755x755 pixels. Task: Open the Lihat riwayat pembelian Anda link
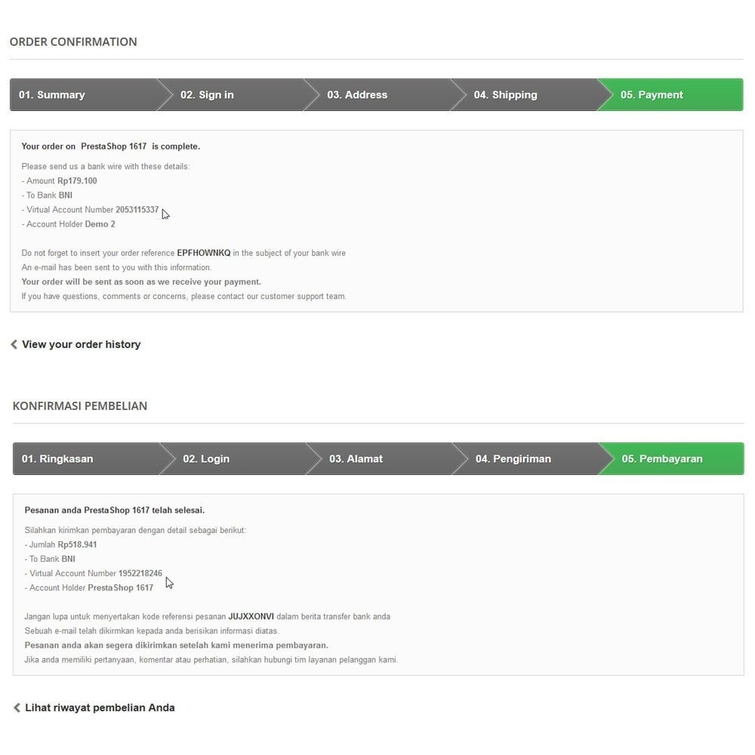100,707
